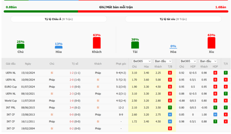The height and width of the screenshot is (134, 231).
Task: Click the 0.8Bàn goals scored label
Action: tap(11, 7)
